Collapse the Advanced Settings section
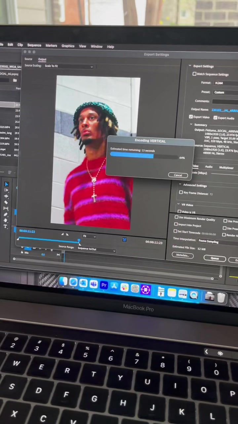The width and height of the screenshot is (238, 424). 180,185
